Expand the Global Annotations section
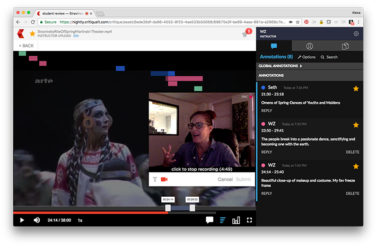The height and width of the screenshot is (246, 376). tap(280, 66)
